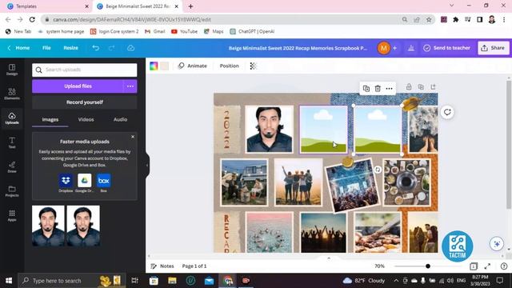Screen dimensions: 512x288
Task: Click the Record yourself button
Action: click(x=85, y=102)
